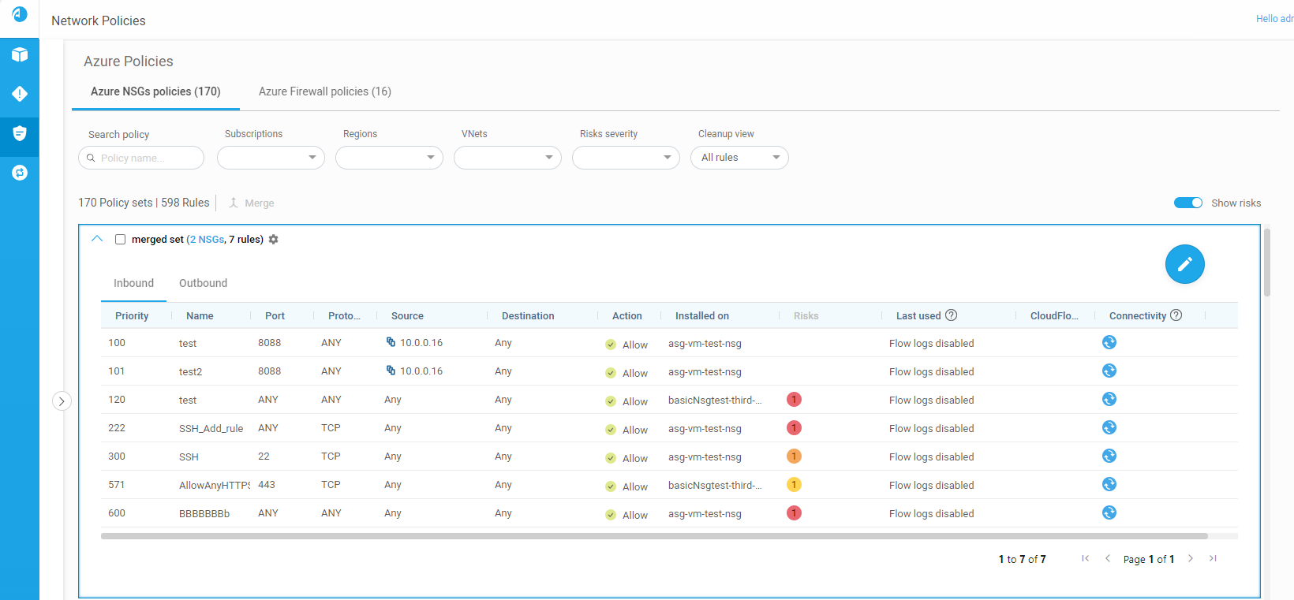1294x600 pixels.
Task: Click orange risk badge on priority 300 row
Action: pyautogui.click(x=795, y=457)
